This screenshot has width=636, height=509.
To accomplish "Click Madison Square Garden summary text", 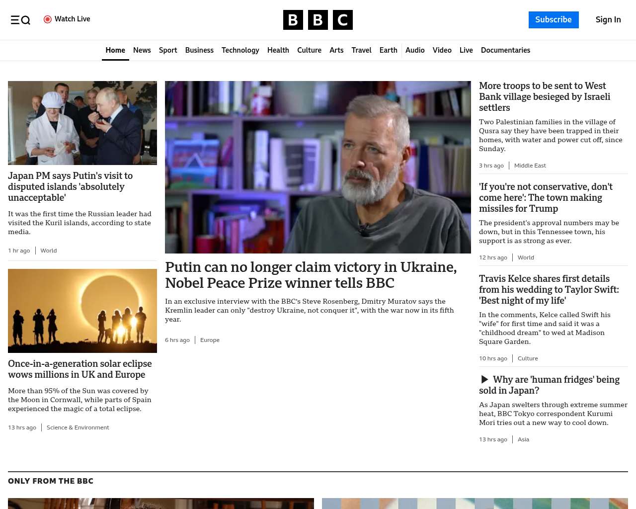I will (545, 328).
